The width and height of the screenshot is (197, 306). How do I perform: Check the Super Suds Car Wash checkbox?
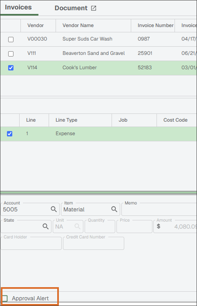[x=11, y=39]
